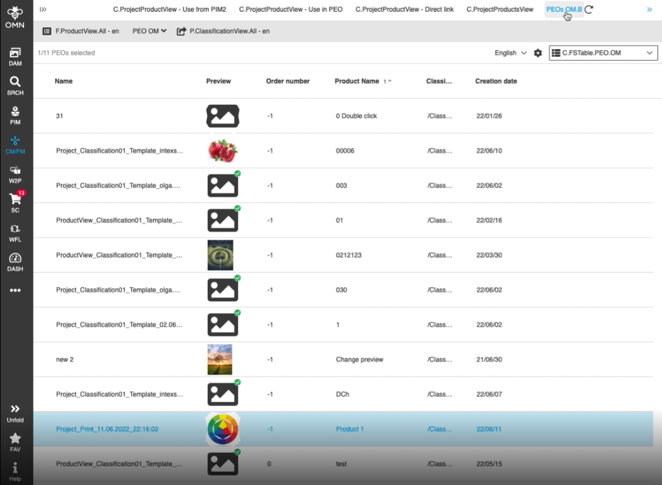Open P.ClassificationView.All - en view
This screenshot has width=662, height=485.
[229, 31]
